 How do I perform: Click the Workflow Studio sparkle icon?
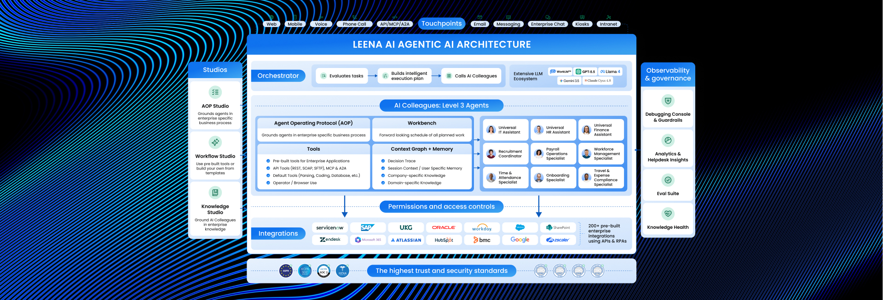(215, 142)
